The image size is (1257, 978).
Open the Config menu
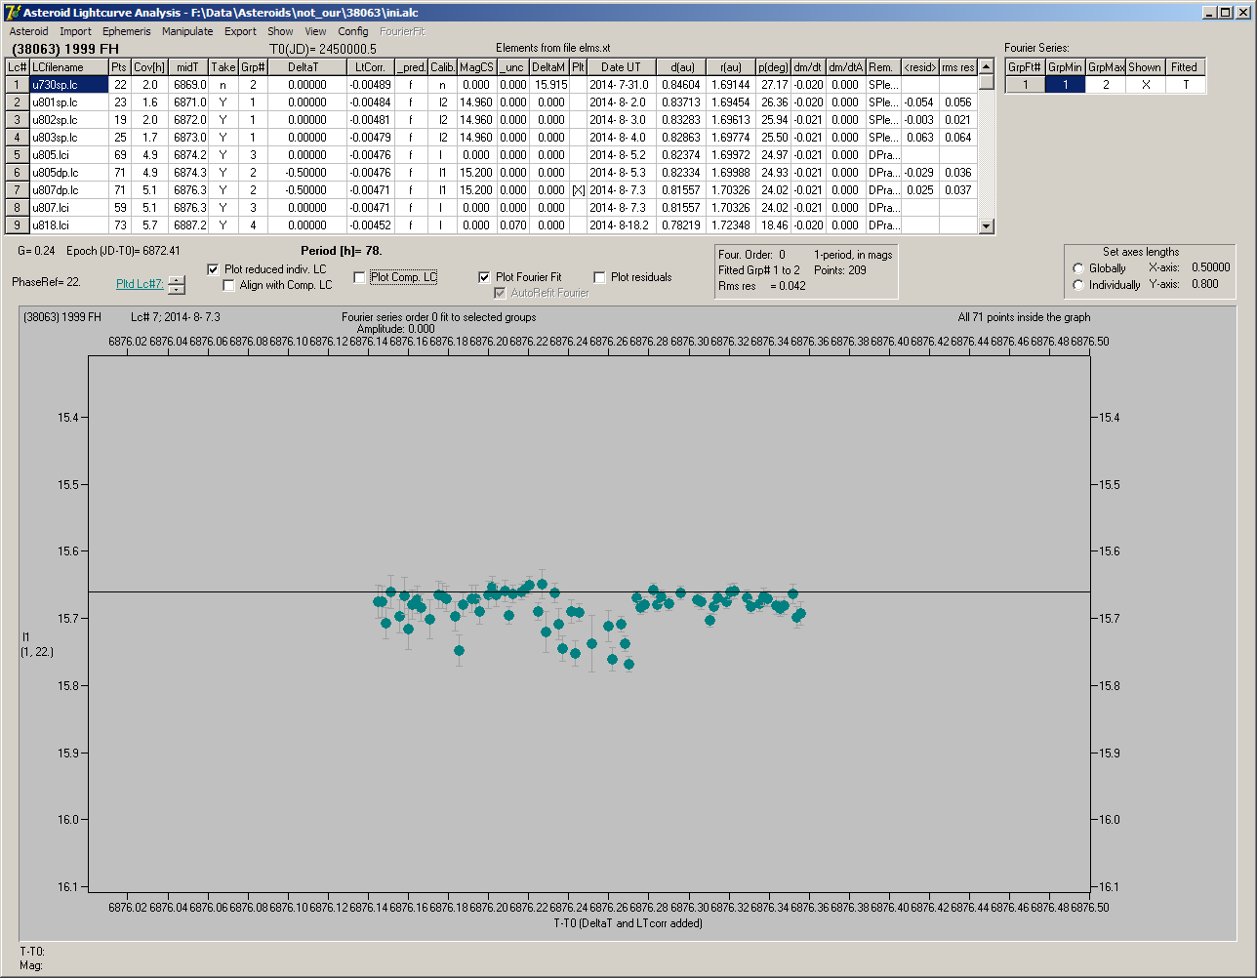(x=353, y=31)
